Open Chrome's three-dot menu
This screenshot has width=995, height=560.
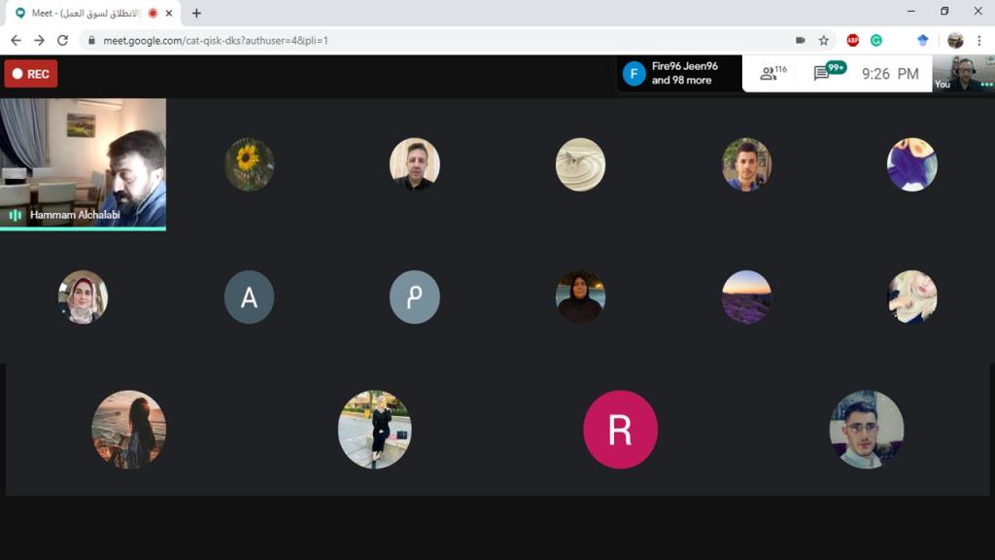979,40
